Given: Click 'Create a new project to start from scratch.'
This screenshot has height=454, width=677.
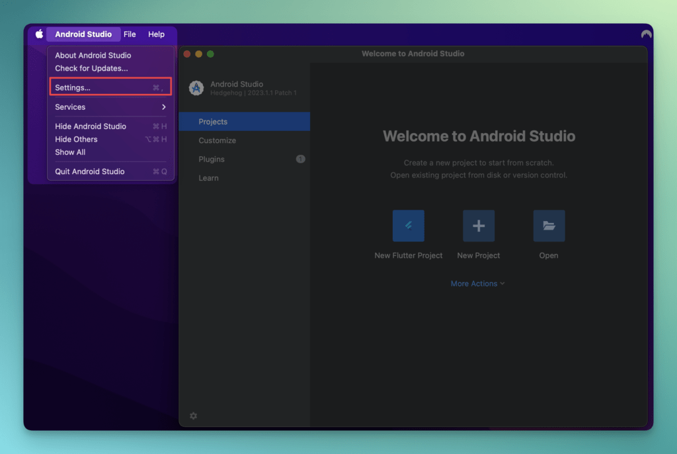Looking at the screenshot, I should [479, 163].
